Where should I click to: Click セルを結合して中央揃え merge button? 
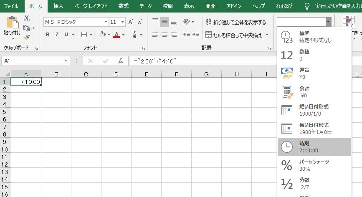[x=234, y=35]
